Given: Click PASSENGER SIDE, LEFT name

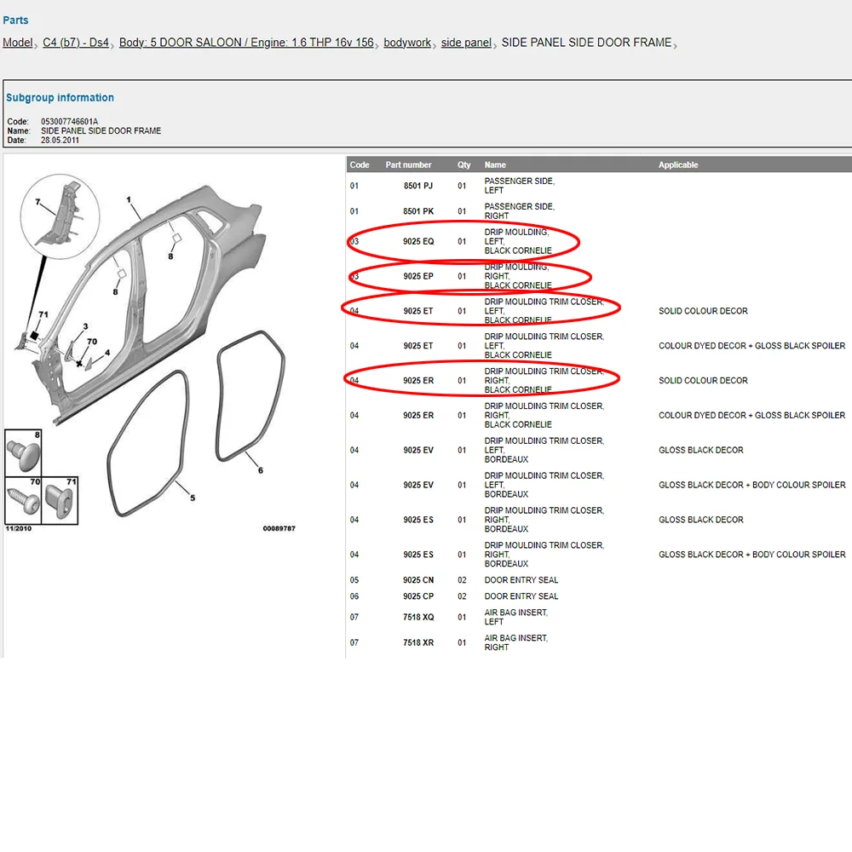Looking at the screenshot, I should tap(519, 186).
